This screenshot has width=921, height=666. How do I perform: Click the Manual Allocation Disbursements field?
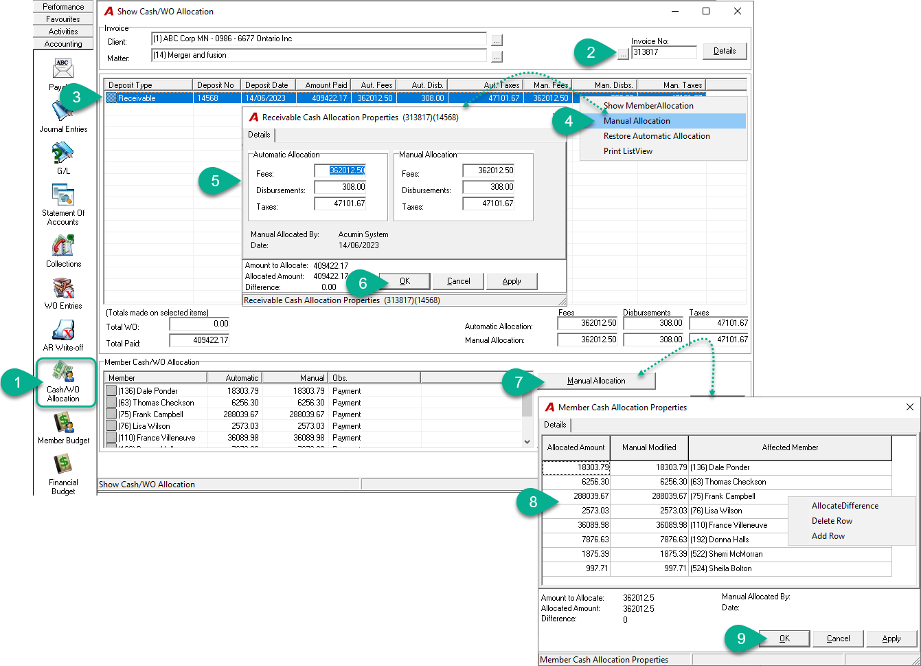488,187
